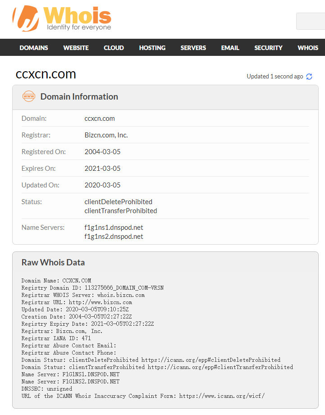Open the WEBSITE menu

(x=76, y=48)
